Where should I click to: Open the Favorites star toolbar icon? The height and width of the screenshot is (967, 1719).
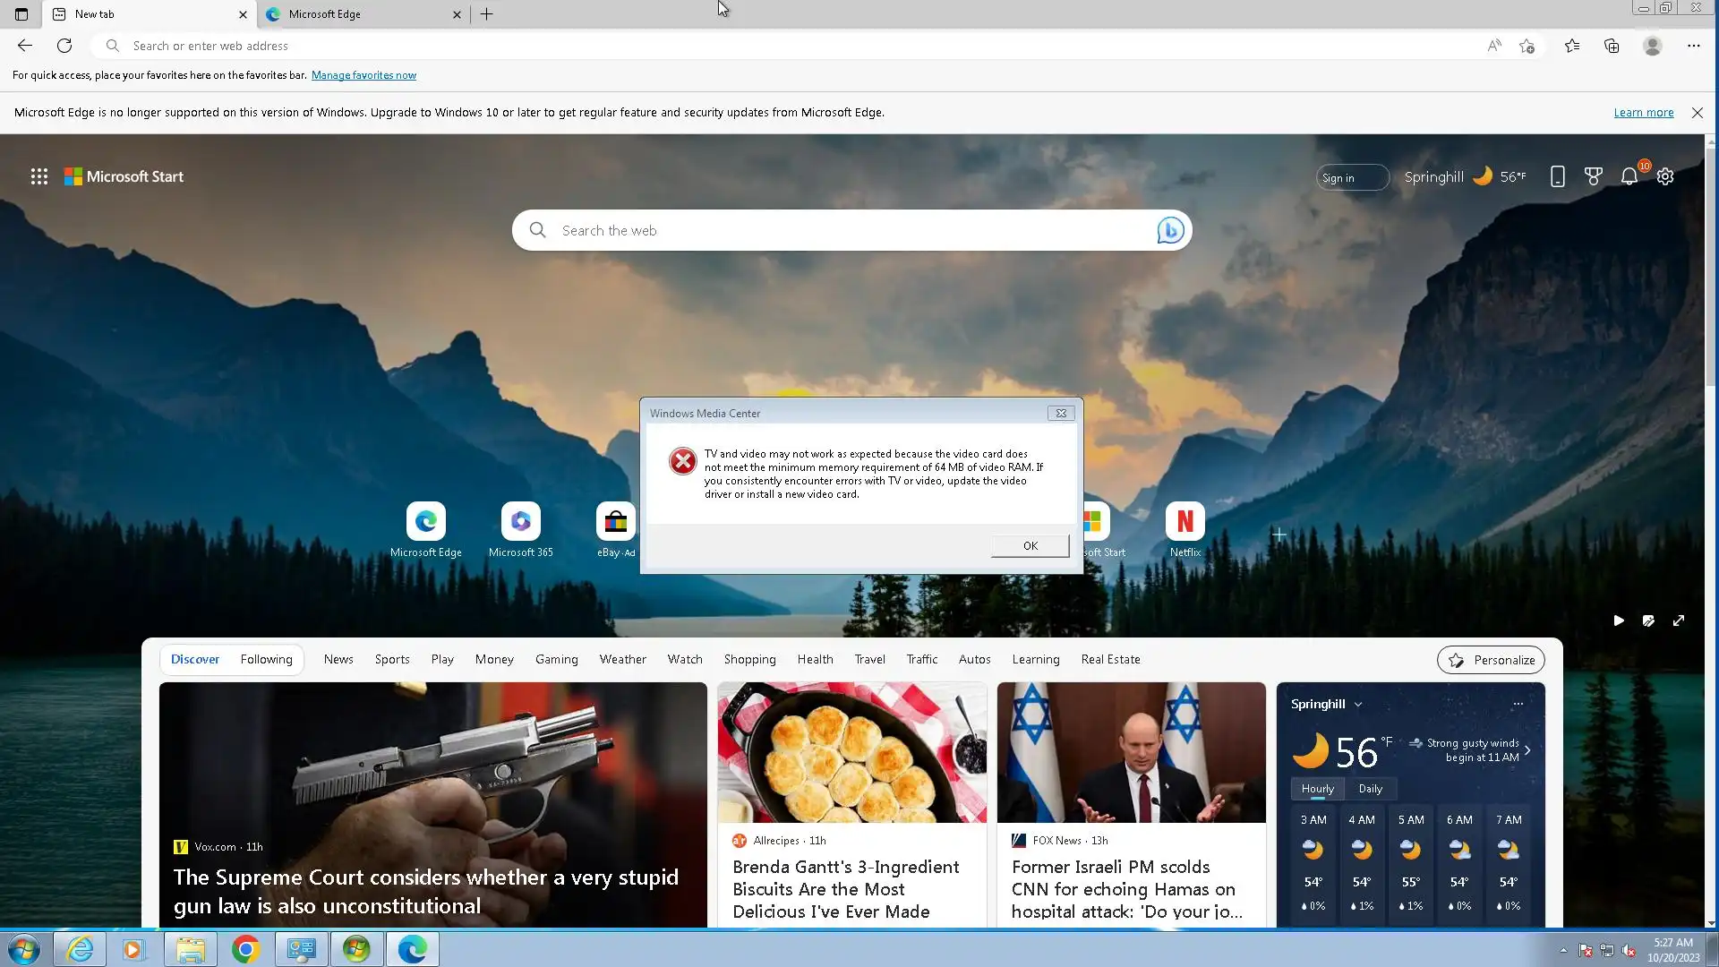pos(1572,46)
